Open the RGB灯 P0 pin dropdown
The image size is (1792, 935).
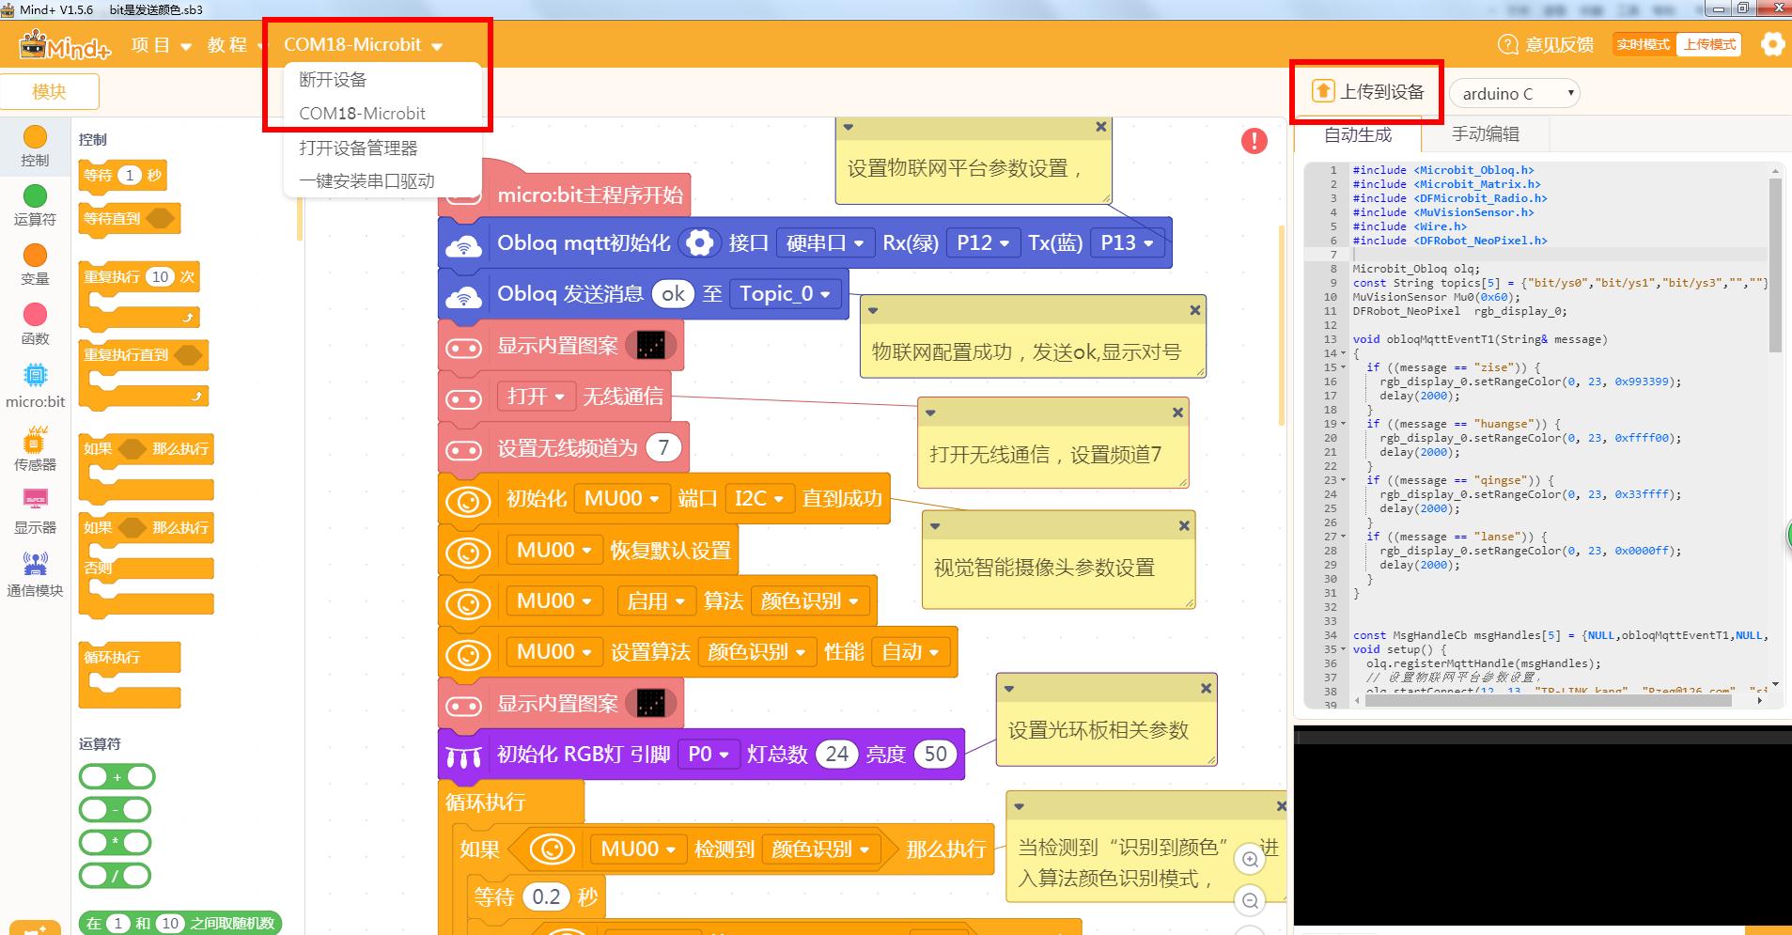(709, 755)
